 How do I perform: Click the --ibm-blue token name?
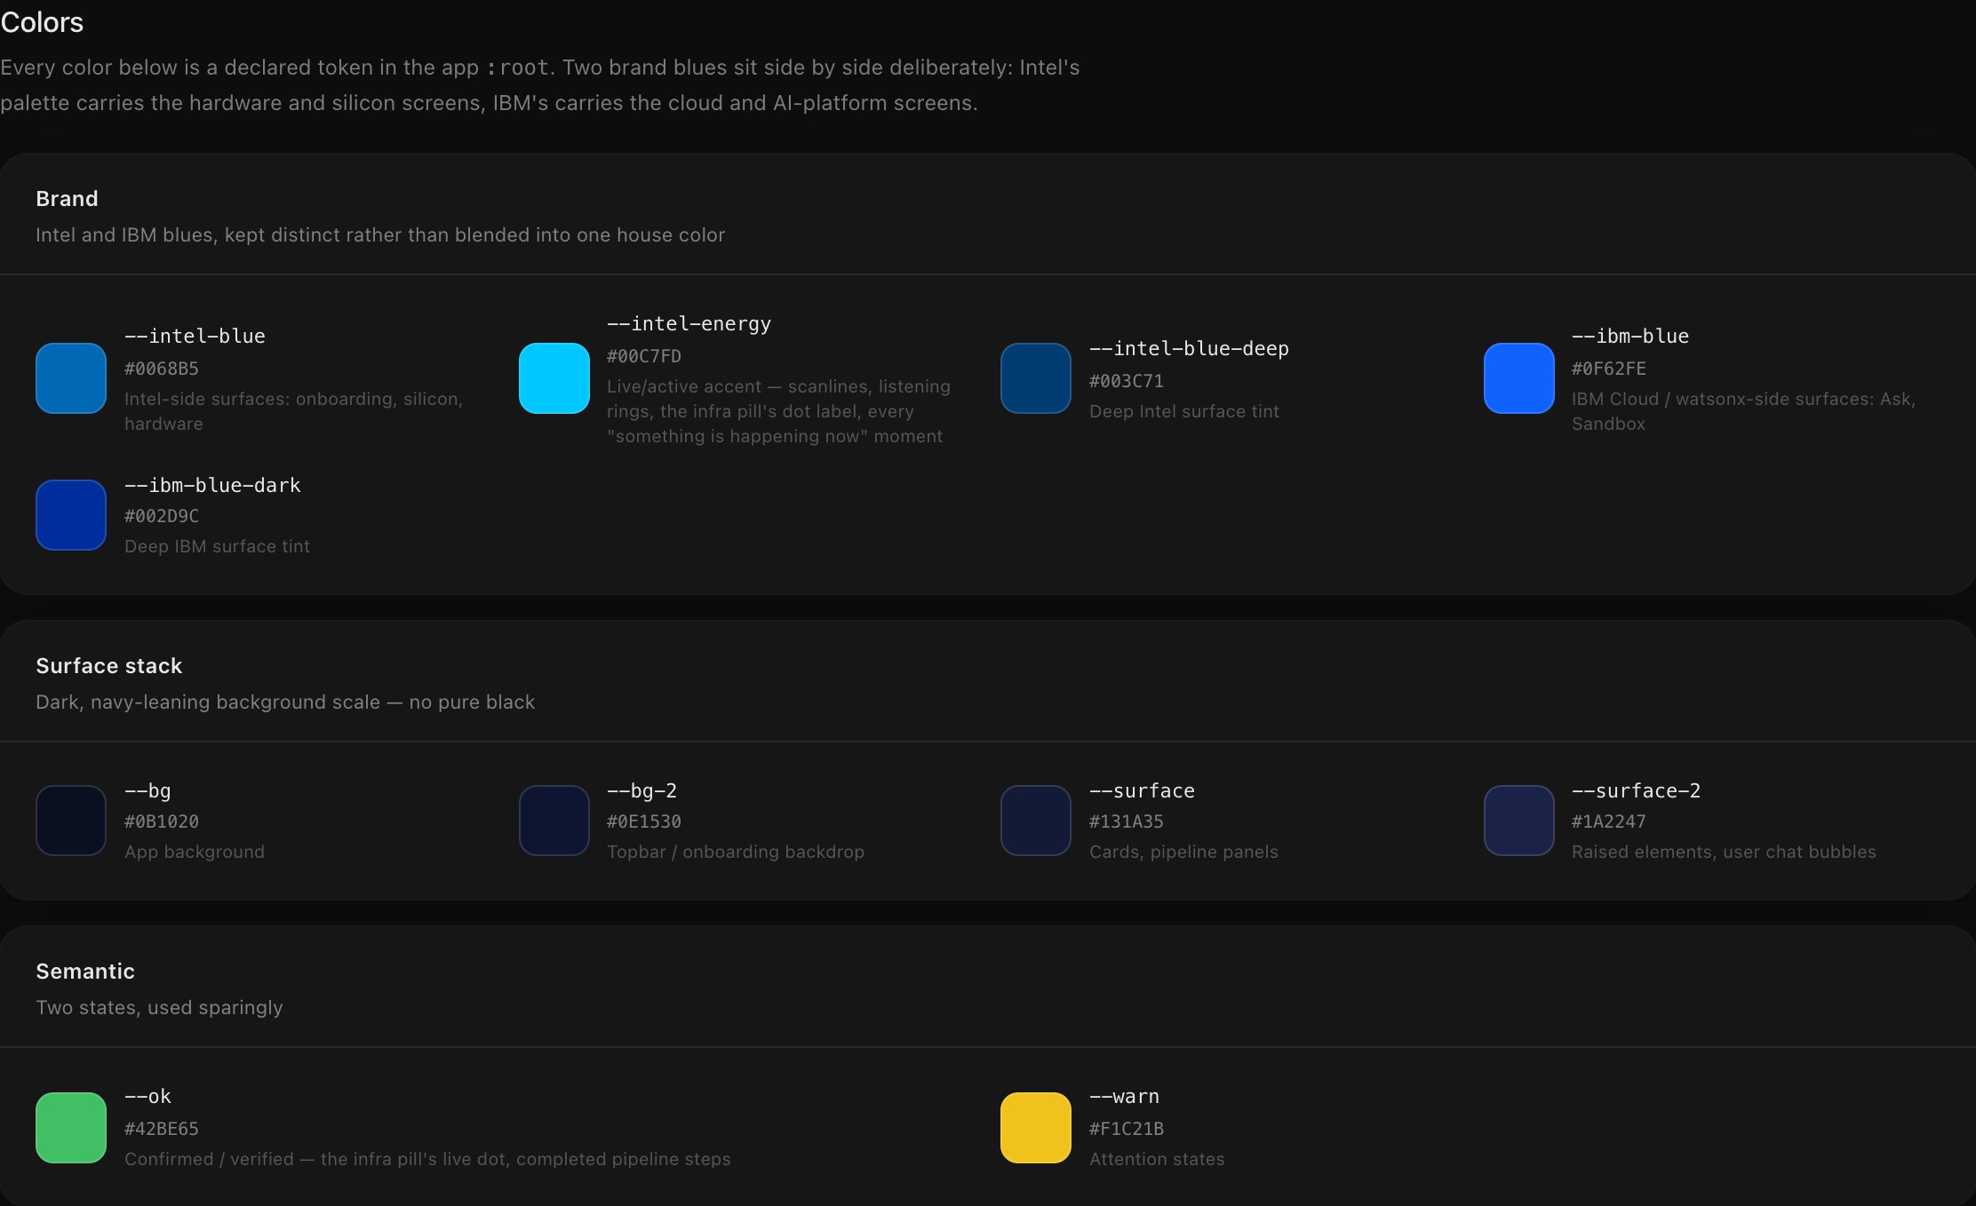coord(1630,336)
